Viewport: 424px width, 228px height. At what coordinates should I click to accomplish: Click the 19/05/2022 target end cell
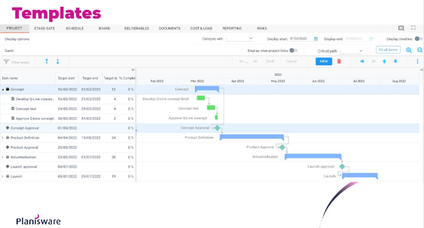(x=91, y=138)
